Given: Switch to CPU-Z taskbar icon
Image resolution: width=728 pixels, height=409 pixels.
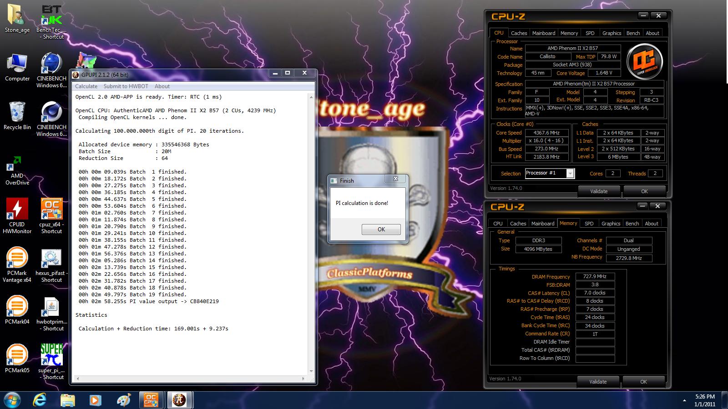Looking at the screenshot, I should click(151, 400).
